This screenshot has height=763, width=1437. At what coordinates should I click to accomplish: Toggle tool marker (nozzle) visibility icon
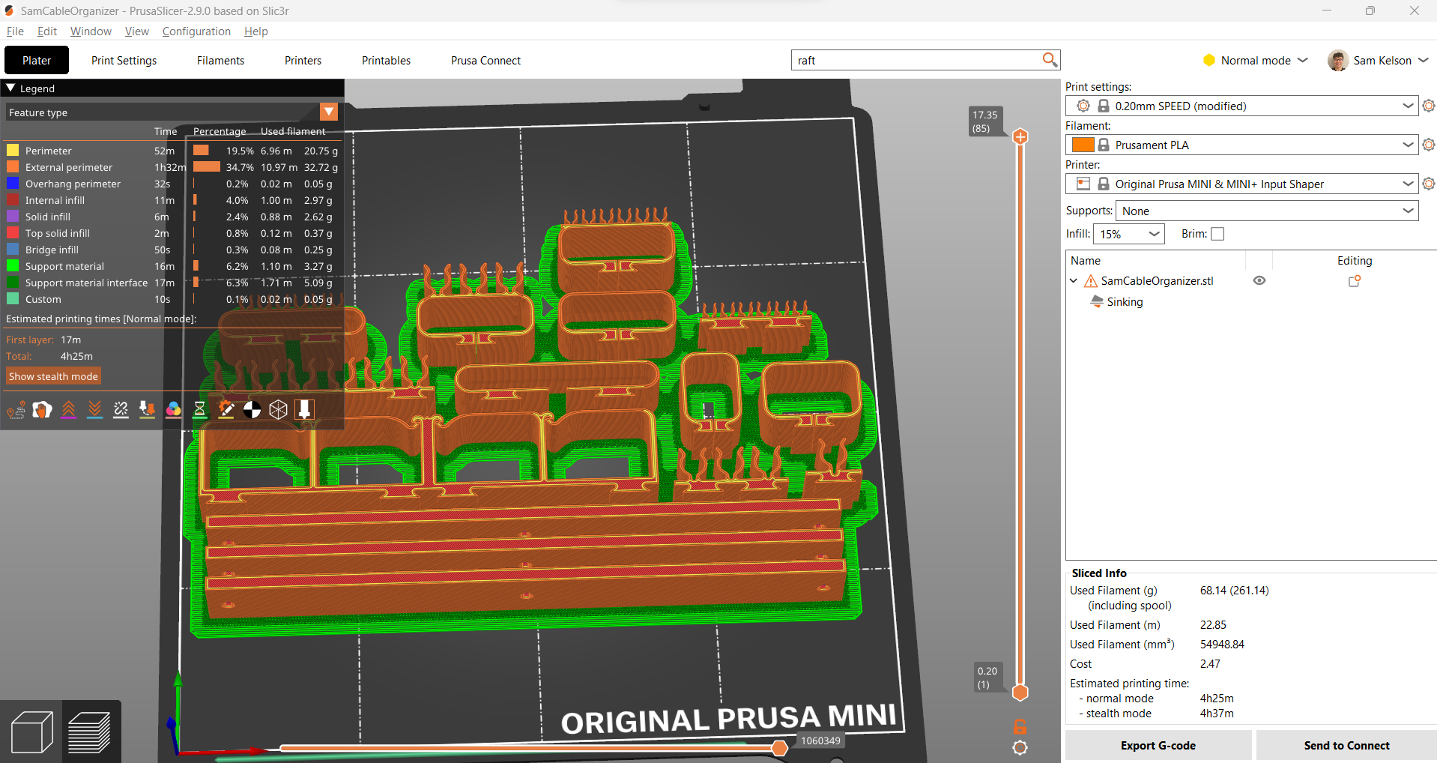tap(305, 409)
